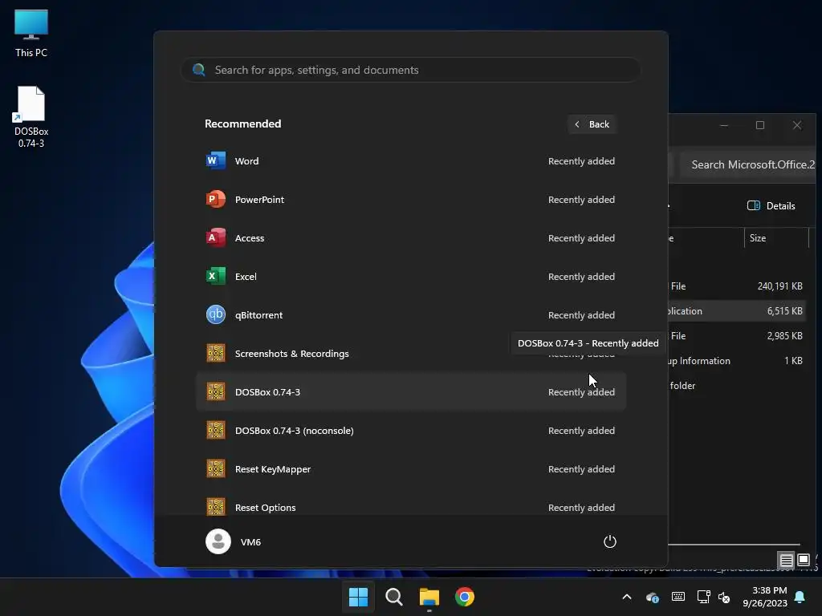Click 'Recently added' next to Excel

point(581,277)
